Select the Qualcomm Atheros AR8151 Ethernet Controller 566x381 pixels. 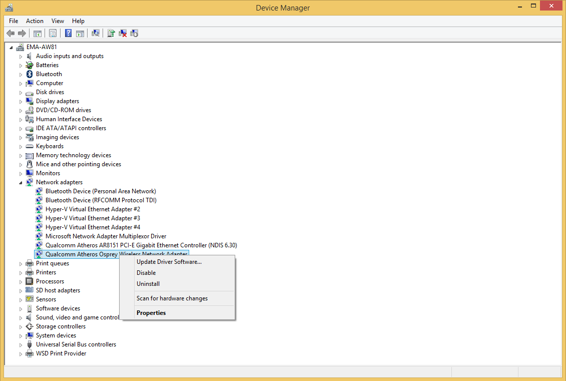141,245
